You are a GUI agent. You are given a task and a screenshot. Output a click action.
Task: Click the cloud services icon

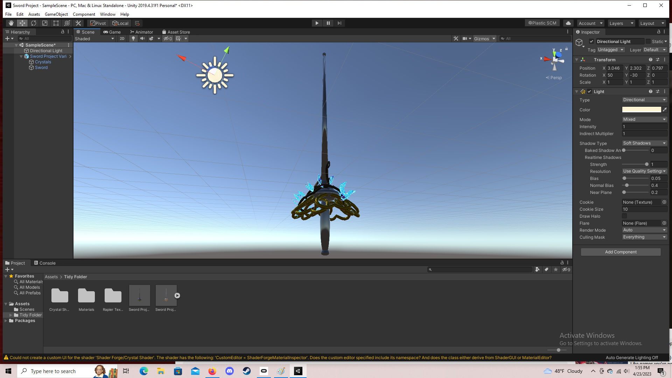(568, 23)
